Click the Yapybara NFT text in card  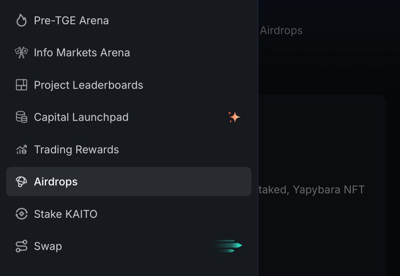[x=328, y=190]
